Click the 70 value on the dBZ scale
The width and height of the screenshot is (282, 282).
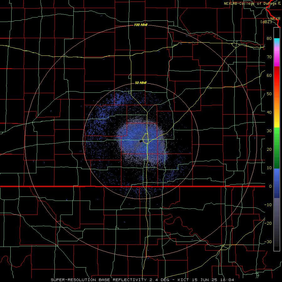click(x=269, y=57)
